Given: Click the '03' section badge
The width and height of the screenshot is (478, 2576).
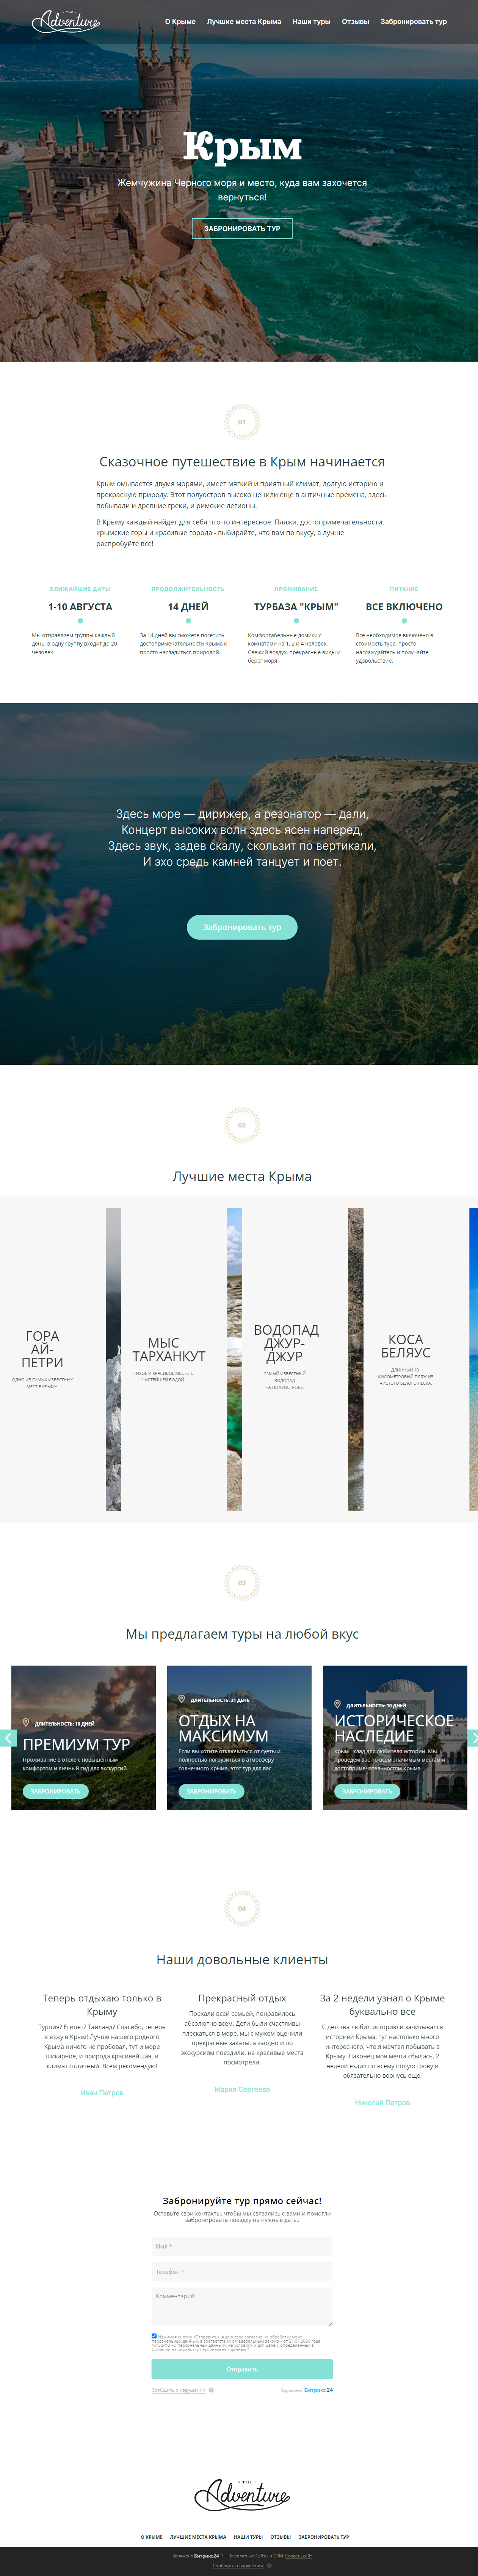Looking at the screenshot, I should tap(241, 1583).
